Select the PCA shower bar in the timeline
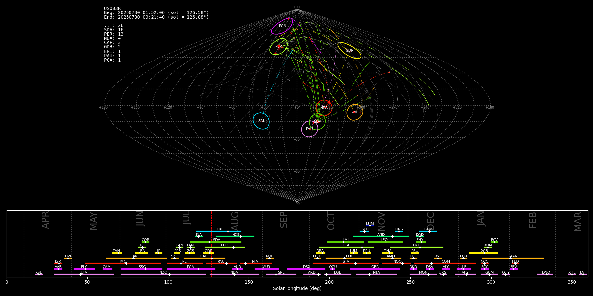 (x=191, y=269)
